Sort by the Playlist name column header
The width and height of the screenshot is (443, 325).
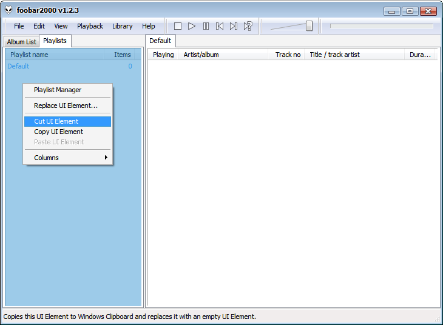[x=55, y=55]
